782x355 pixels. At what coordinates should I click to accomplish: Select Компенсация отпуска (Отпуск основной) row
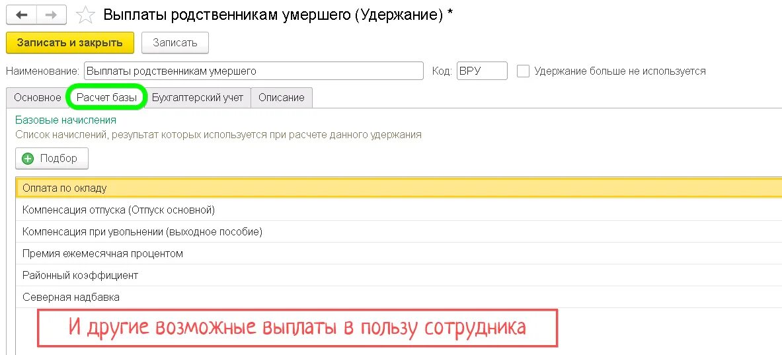click(x=399, y=210)
